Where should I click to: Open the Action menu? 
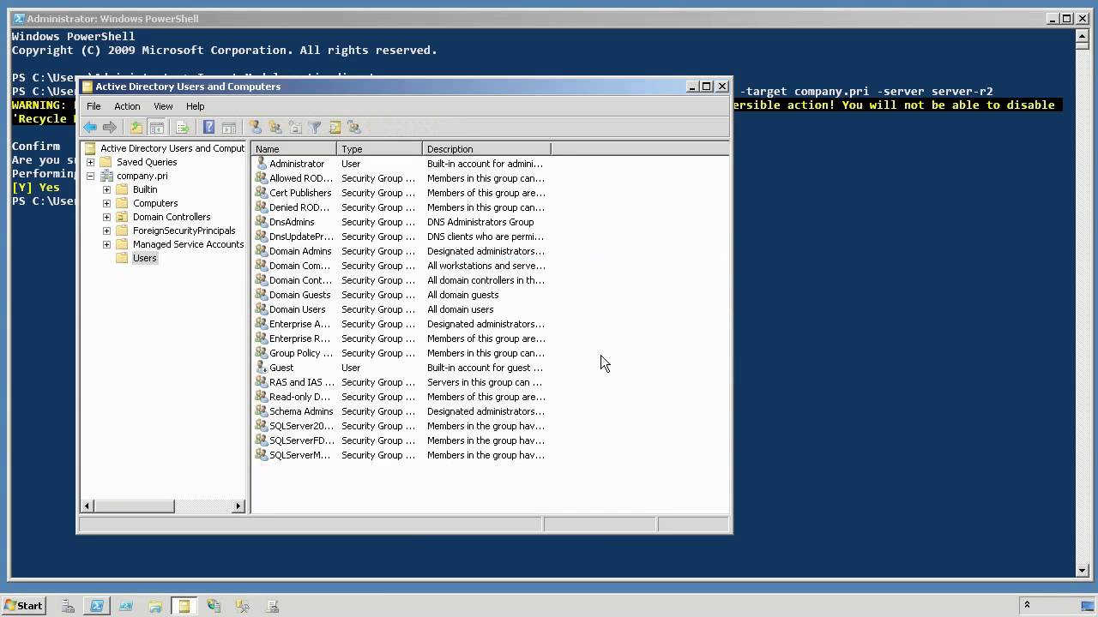pos(127,106)
